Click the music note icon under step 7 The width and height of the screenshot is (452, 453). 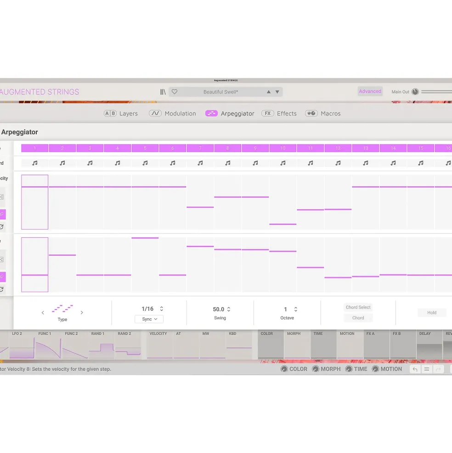(200, 163)
